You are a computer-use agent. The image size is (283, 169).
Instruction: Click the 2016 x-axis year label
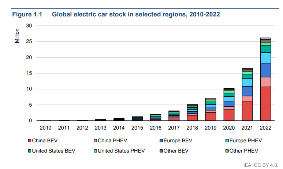pos(156,128)
